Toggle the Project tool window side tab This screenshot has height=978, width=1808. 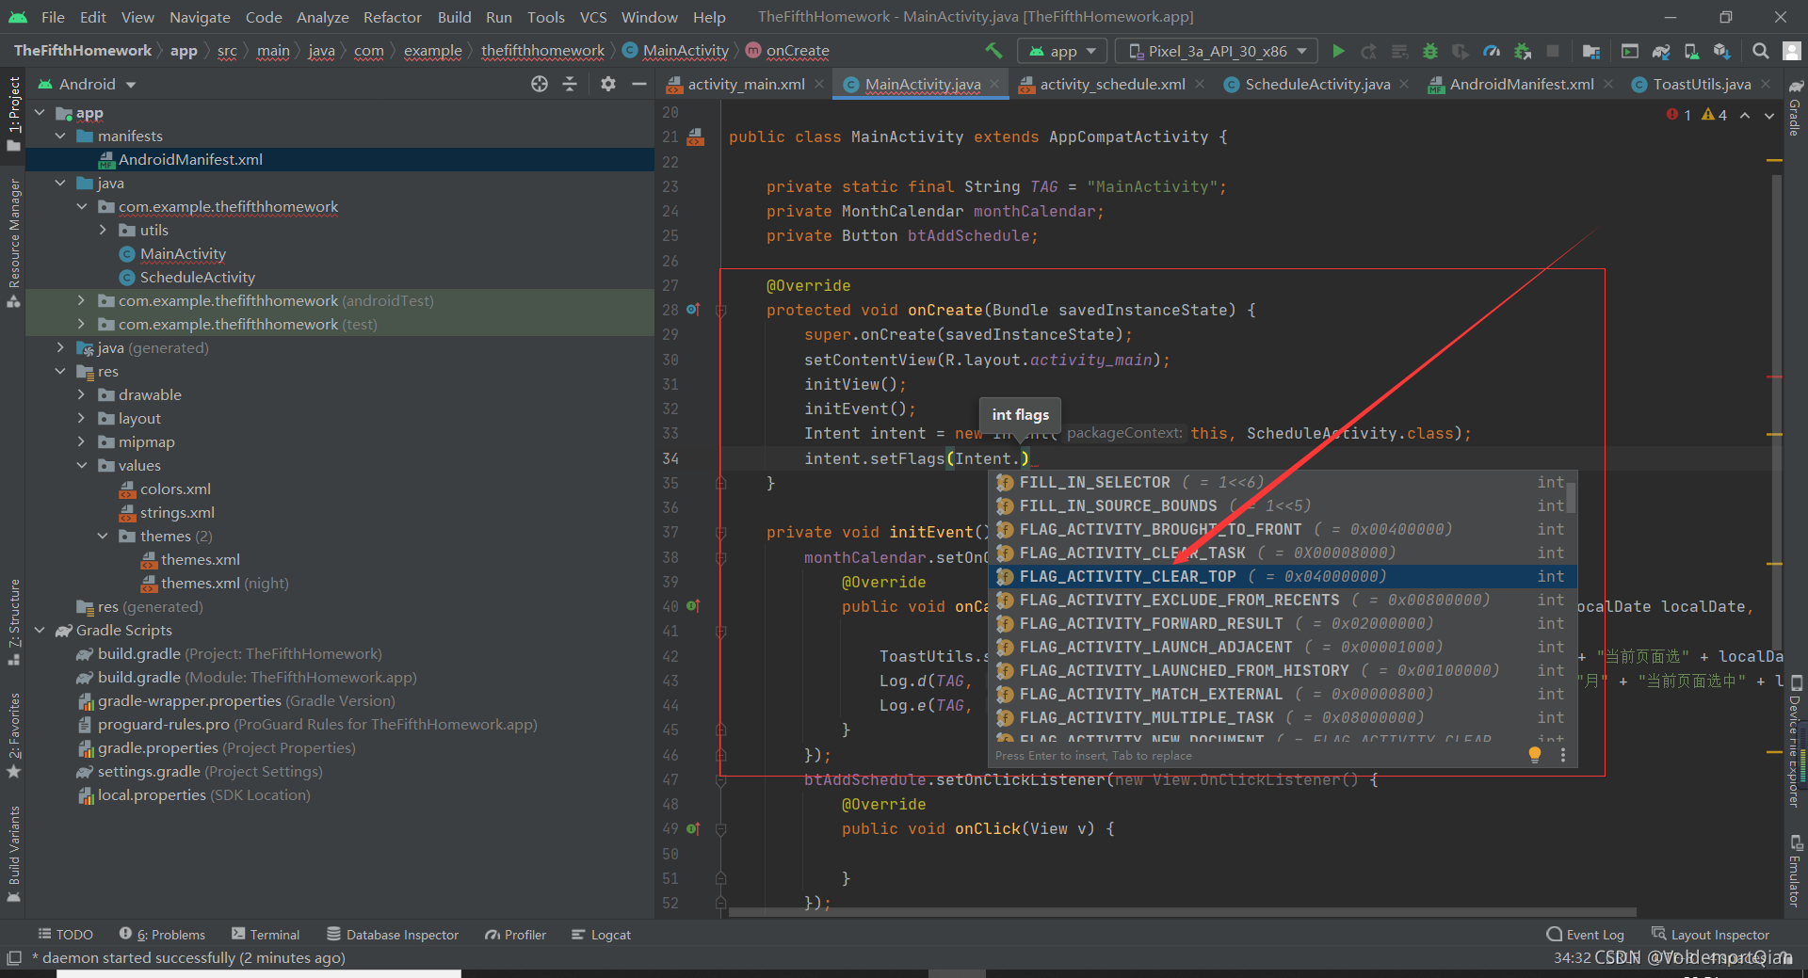pos(13,114)
